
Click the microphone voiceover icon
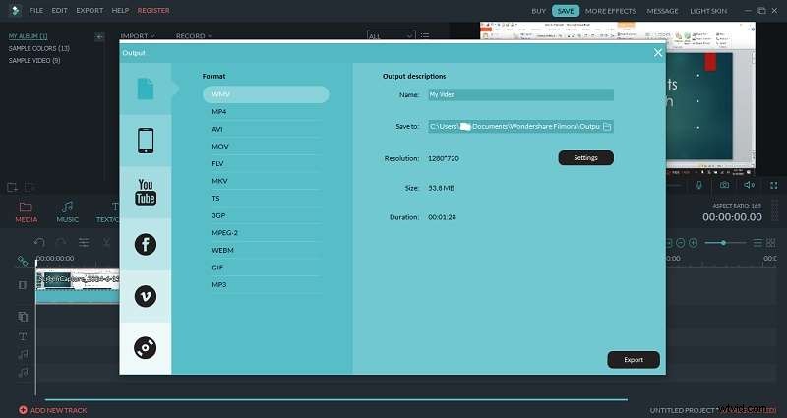point(699,185)
